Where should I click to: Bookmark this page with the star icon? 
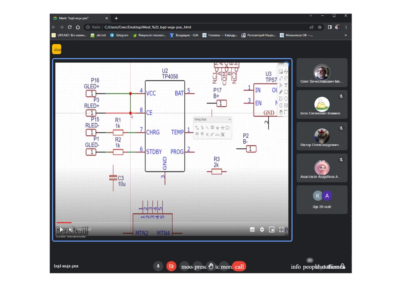click(320, 27)
